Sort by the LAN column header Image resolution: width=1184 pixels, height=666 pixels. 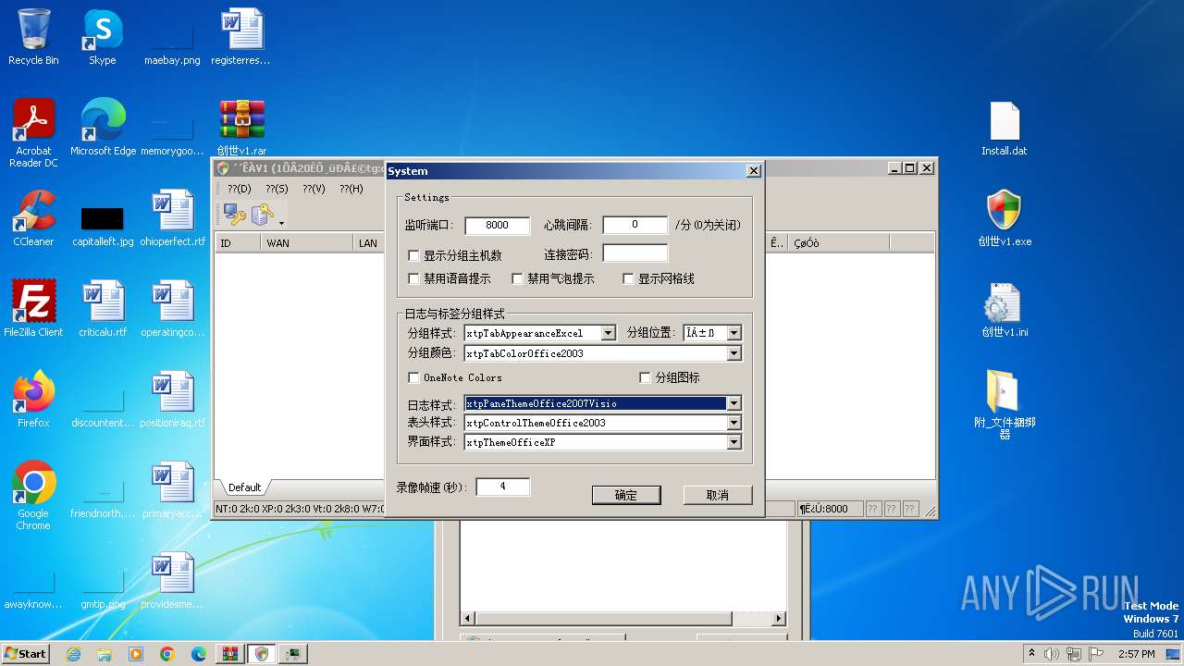coord(369,243)
